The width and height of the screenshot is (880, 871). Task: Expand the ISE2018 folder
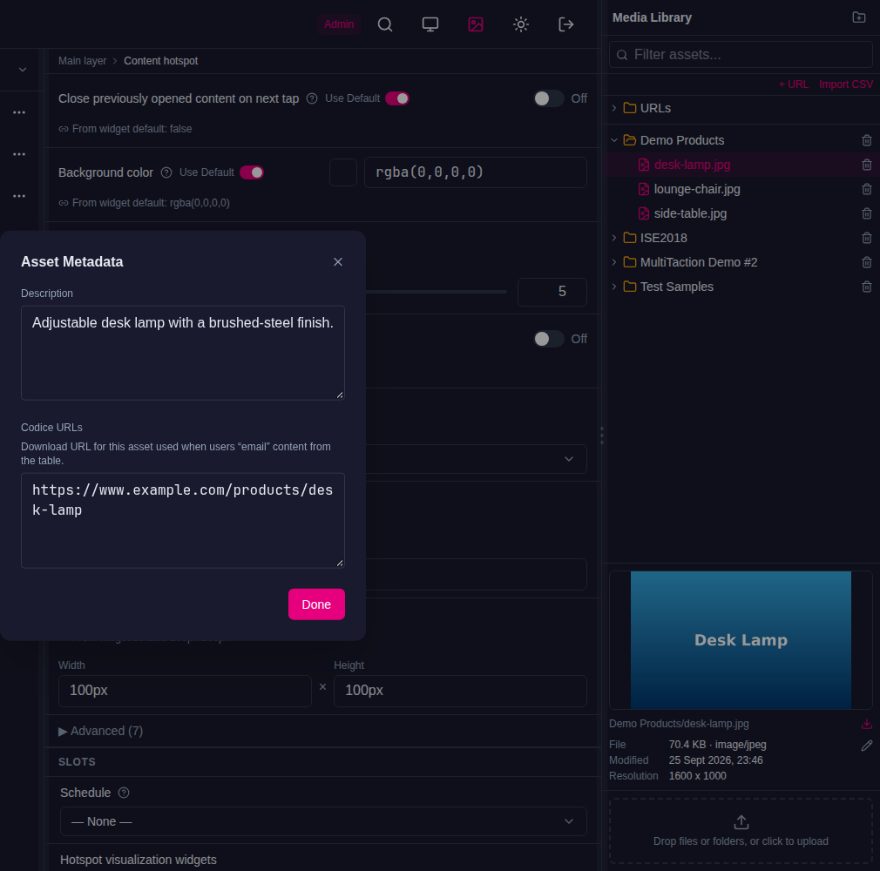[614, 238]
